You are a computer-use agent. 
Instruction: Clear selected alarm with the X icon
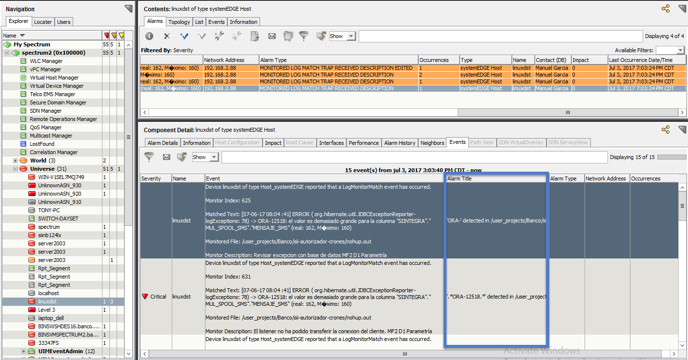pos(167,36)
